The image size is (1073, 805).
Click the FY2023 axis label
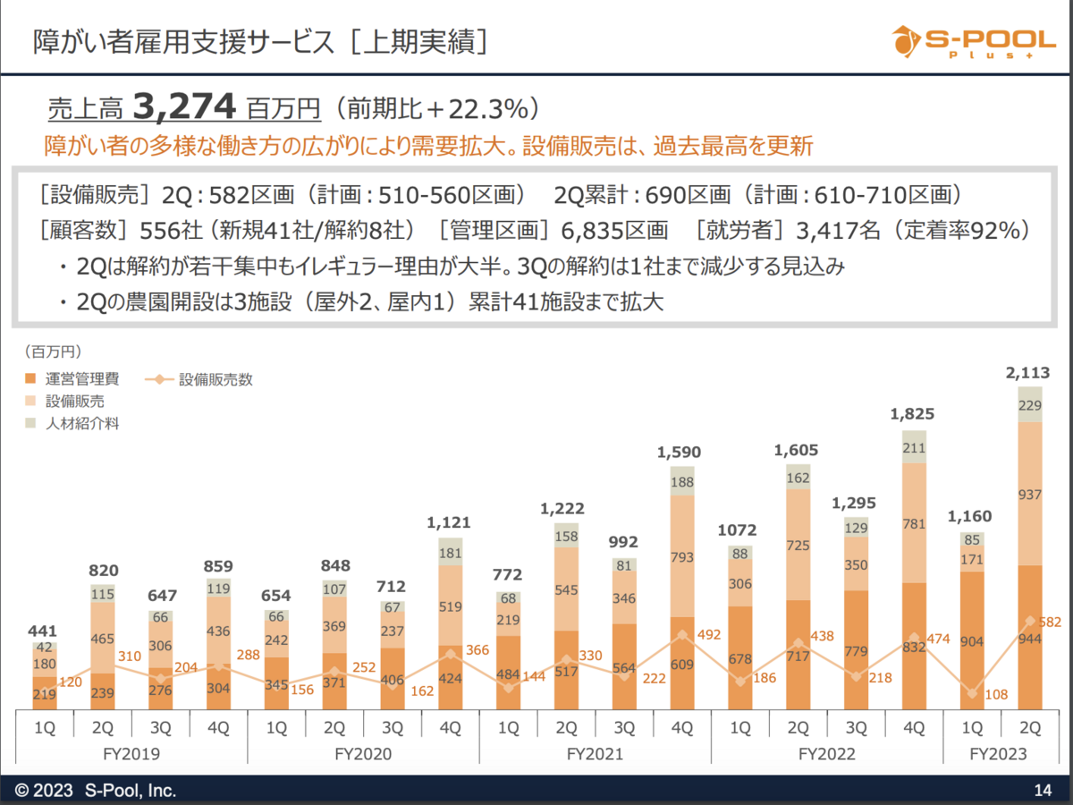(1001, 753)
